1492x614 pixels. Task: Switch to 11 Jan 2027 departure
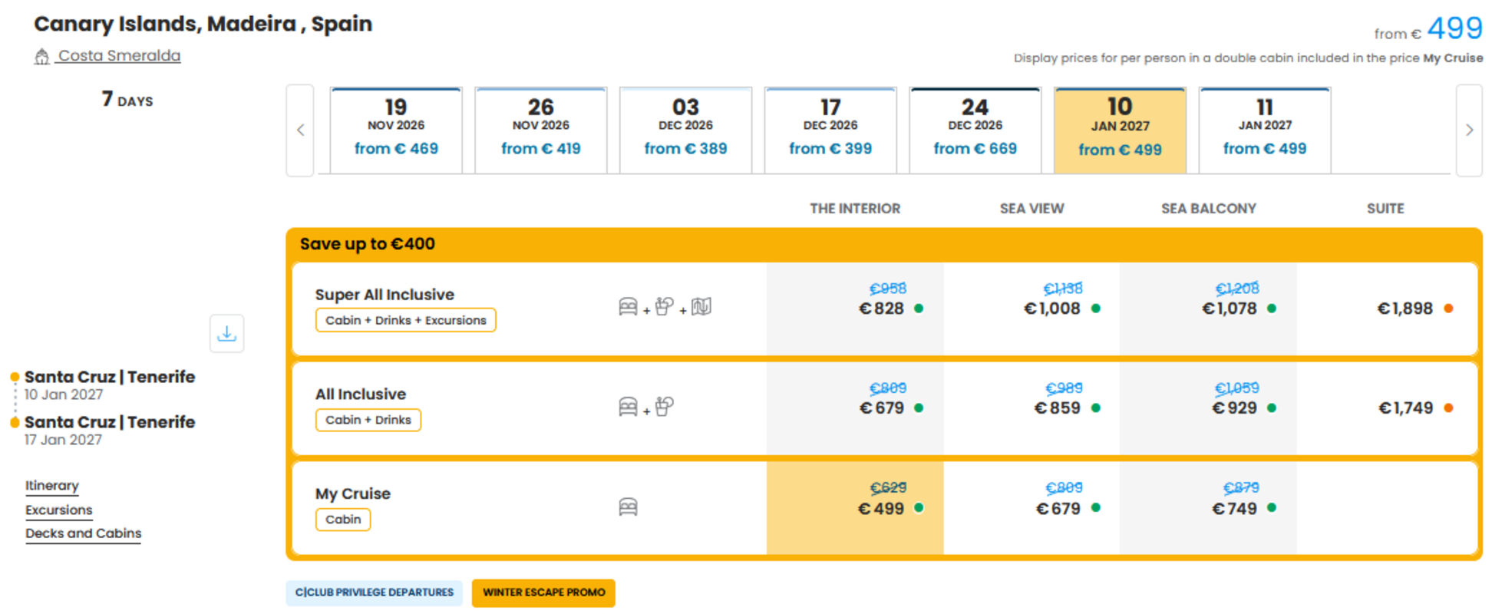1265,130
